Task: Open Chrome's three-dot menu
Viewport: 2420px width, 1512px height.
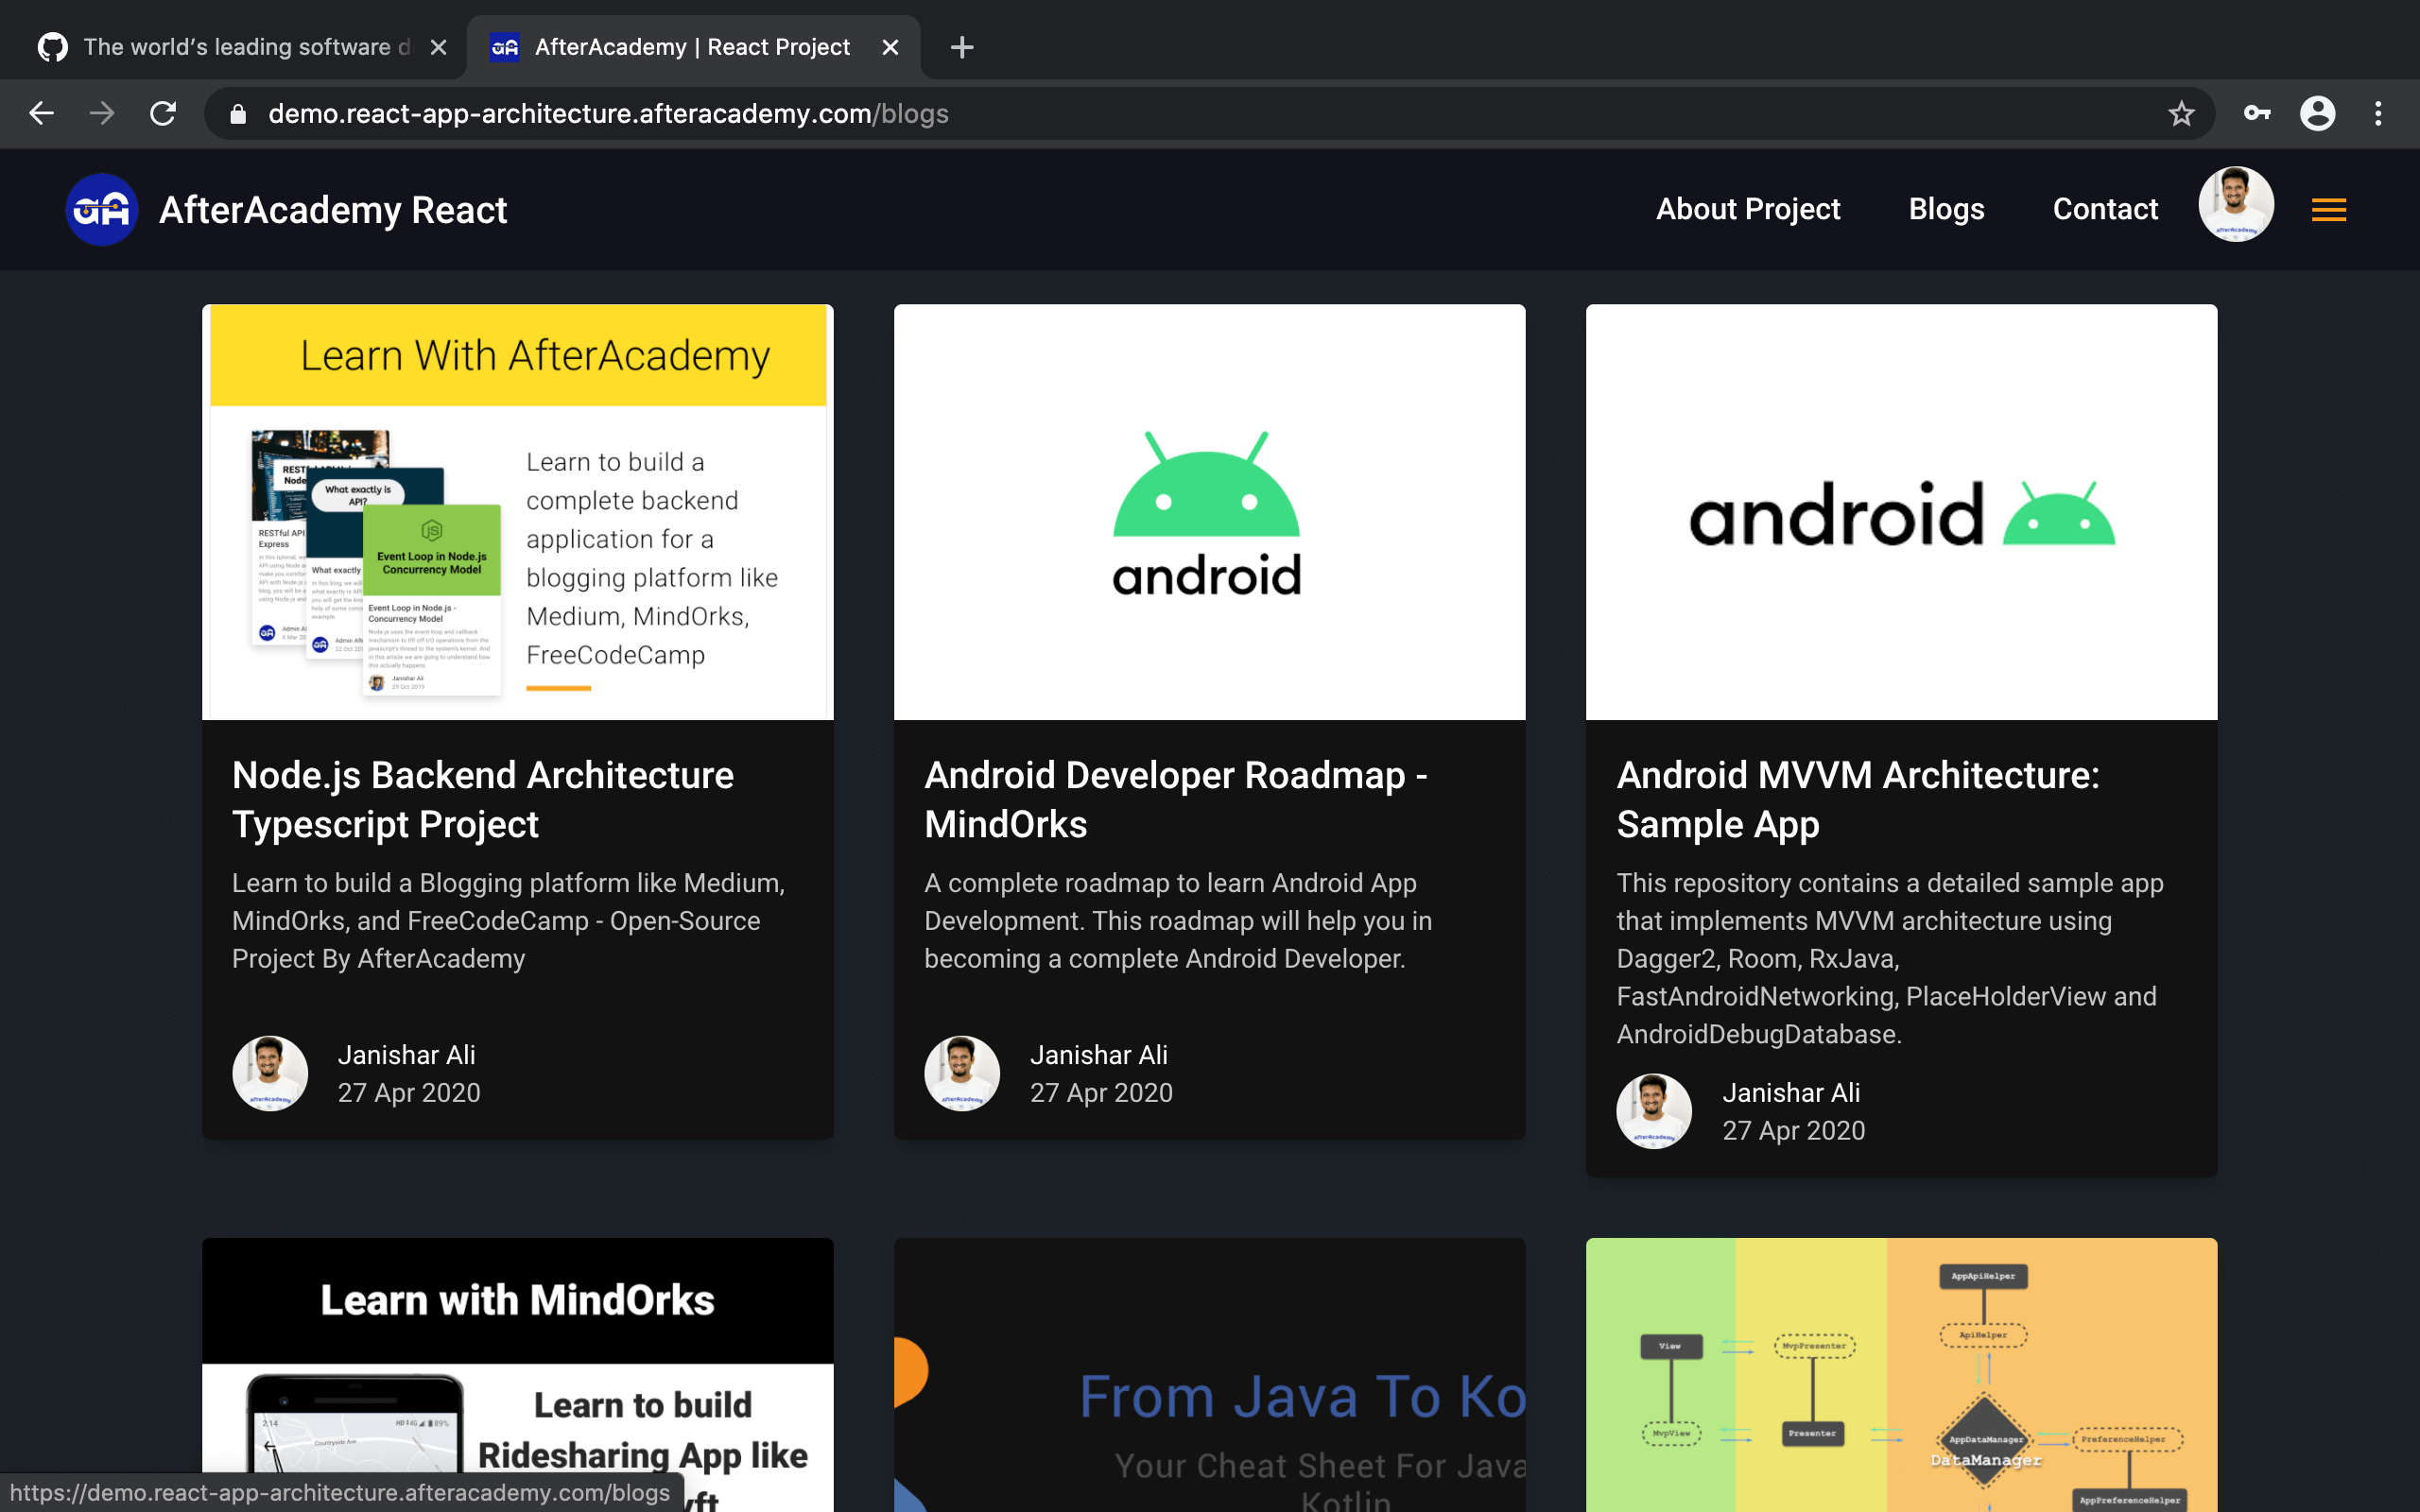Action: click(x=2378, y=114)
